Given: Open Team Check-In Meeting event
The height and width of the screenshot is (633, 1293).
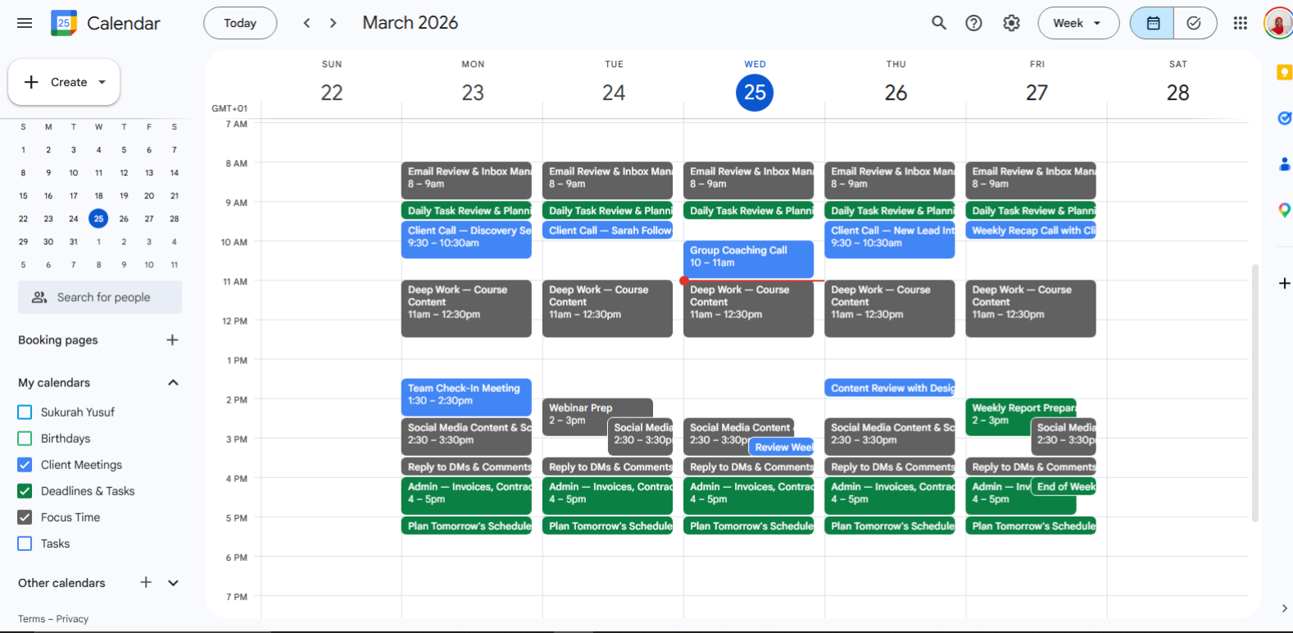Looking at the screenshot, I should (466, 398).
